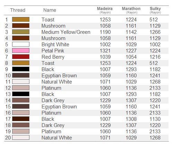Select the Bright White swatch in row 5
This screenshot has height=145, width=173.
pyautogui.click(x=21, y=44)
